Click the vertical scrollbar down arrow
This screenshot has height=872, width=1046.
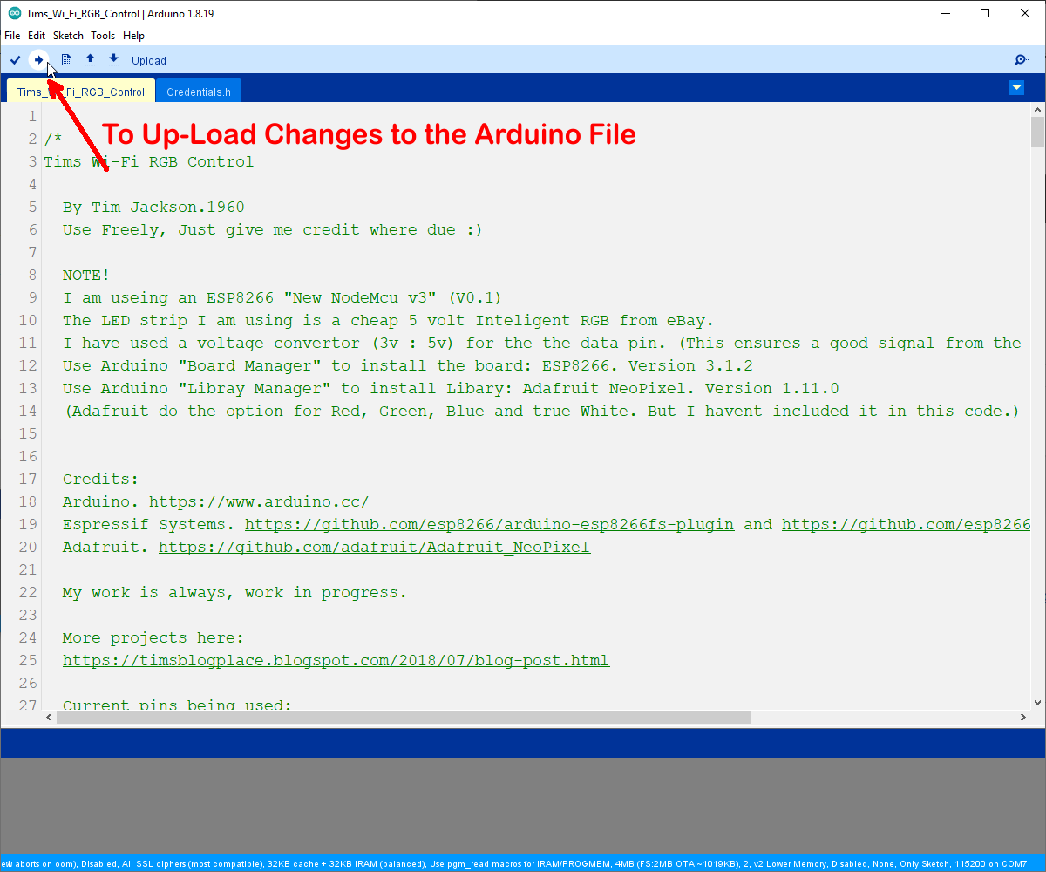pyautogui.click(x=1037, y=703)
